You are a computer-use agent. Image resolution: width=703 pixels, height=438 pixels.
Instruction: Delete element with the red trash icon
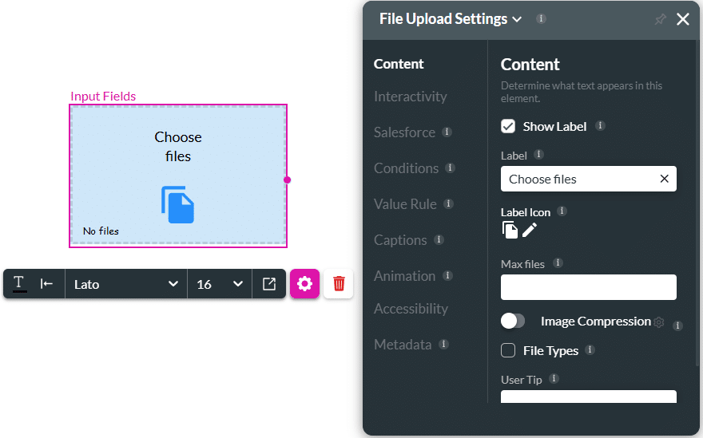pos(339,283)
